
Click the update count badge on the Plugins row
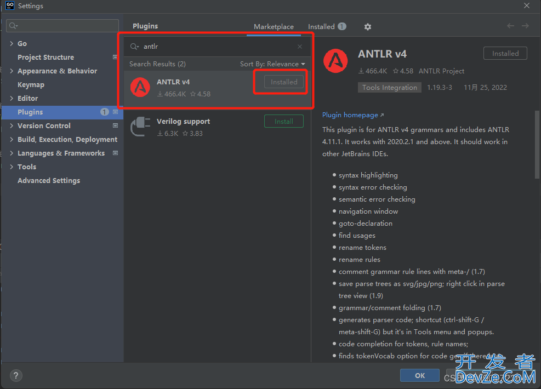pyautogui.click(x=104, y=112)
